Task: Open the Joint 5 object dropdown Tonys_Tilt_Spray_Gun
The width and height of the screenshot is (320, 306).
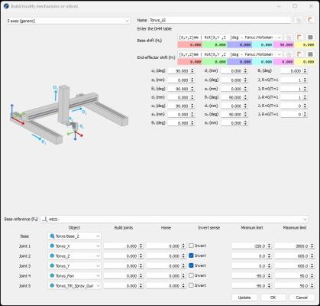Action: 74,286
